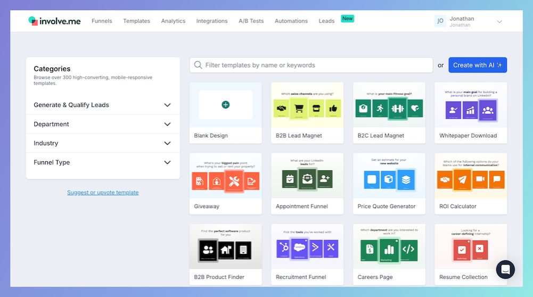Open the Analytics menu item

(x=173, y=21)
